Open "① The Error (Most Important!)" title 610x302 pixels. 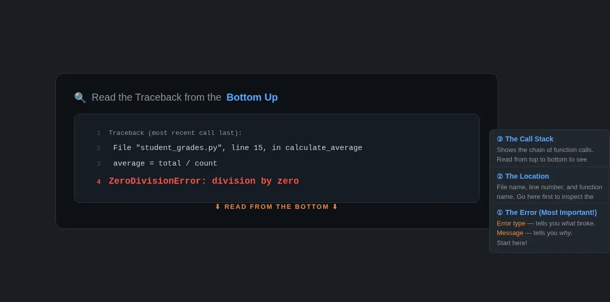547,212
